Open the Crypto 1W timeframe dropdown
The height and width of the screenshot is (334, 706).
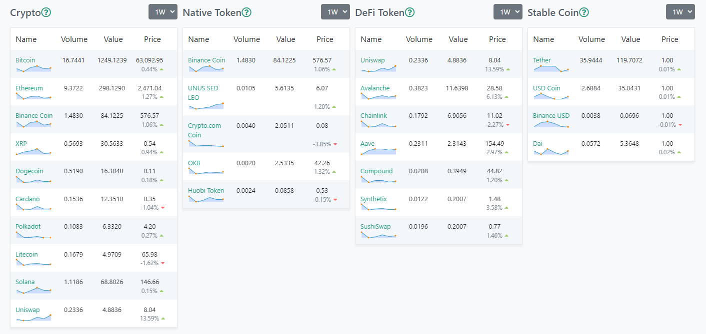(x=163, y=12)
